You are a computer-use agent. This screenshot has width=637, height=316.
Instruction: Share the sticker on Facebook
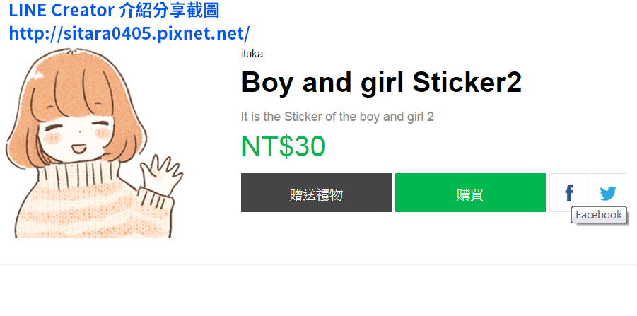(568, 193)
